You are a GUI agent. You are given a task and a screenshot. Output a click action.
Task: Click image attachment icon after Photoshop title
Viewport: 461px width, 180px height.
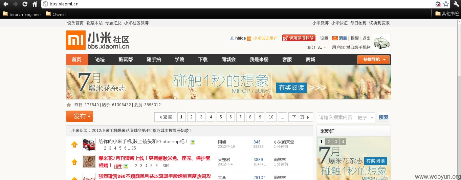193,142
